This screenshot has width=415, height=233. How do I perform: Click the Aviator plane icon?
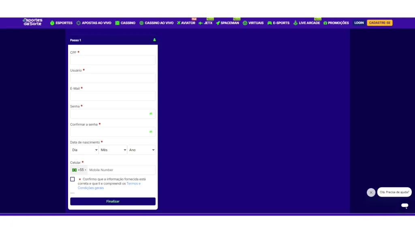(x=179, y=23)
